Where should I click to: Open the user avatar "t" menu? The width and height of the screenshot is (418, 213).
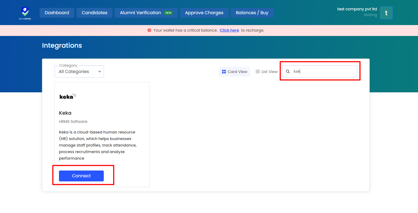[386, 13]
